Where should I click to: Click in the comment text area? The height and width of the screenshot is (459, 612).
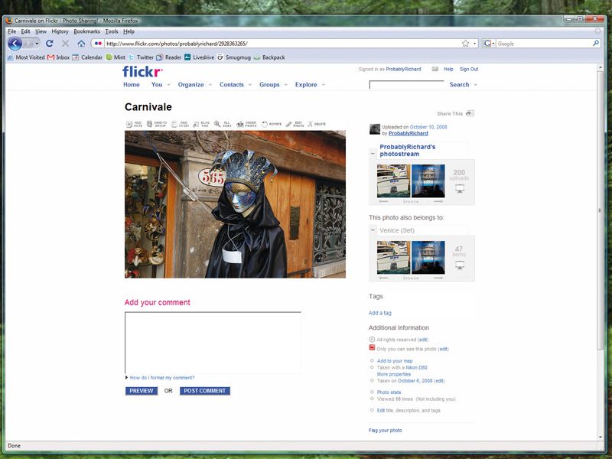[x=213, y=343]
